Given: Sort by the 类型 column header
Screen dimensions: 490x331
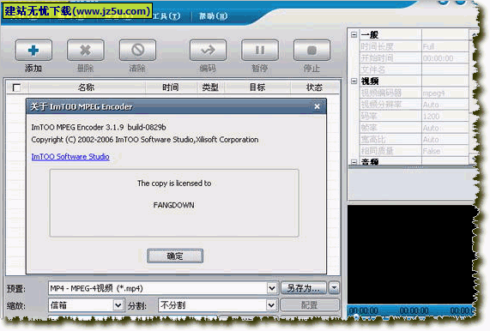Looking at the screenshot, I should click(x=210, y=87).
